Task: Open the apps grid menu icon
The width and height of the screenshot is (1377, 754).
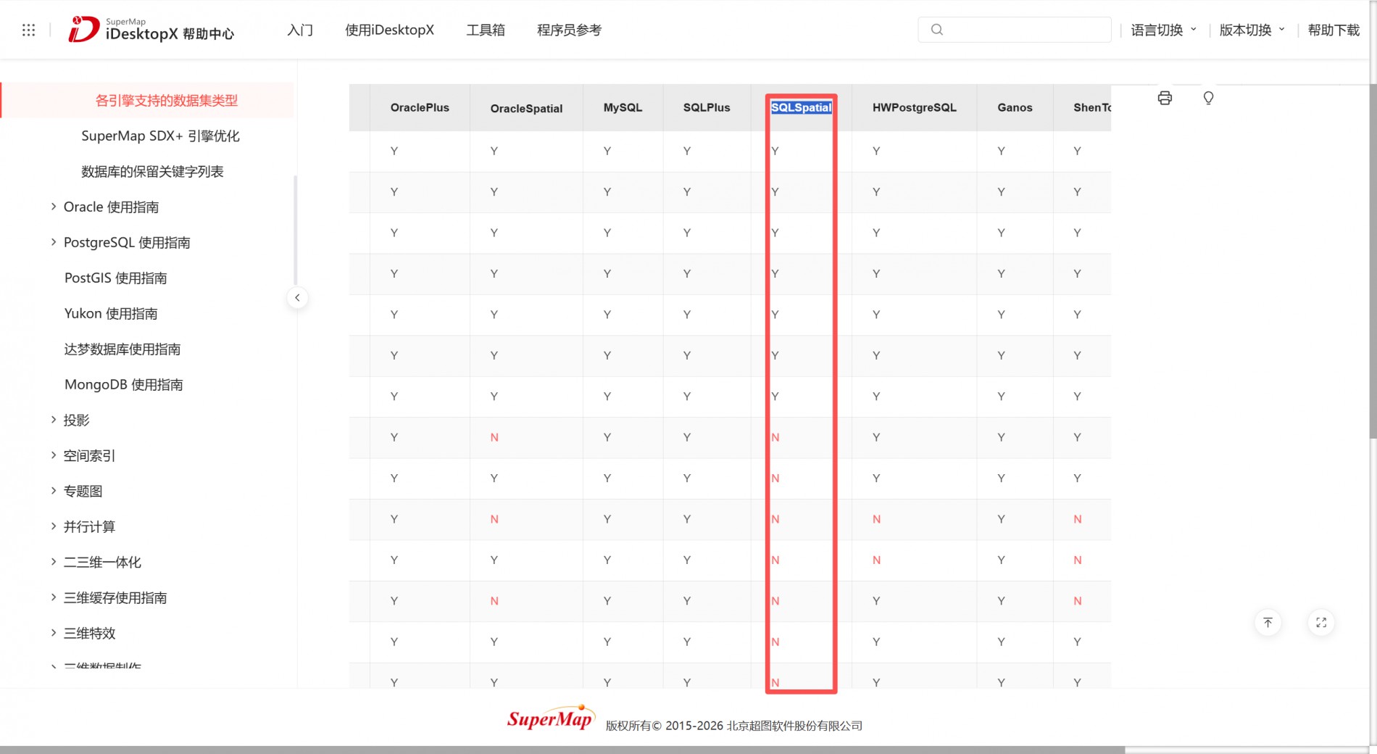Action: [x=29, y=30]
